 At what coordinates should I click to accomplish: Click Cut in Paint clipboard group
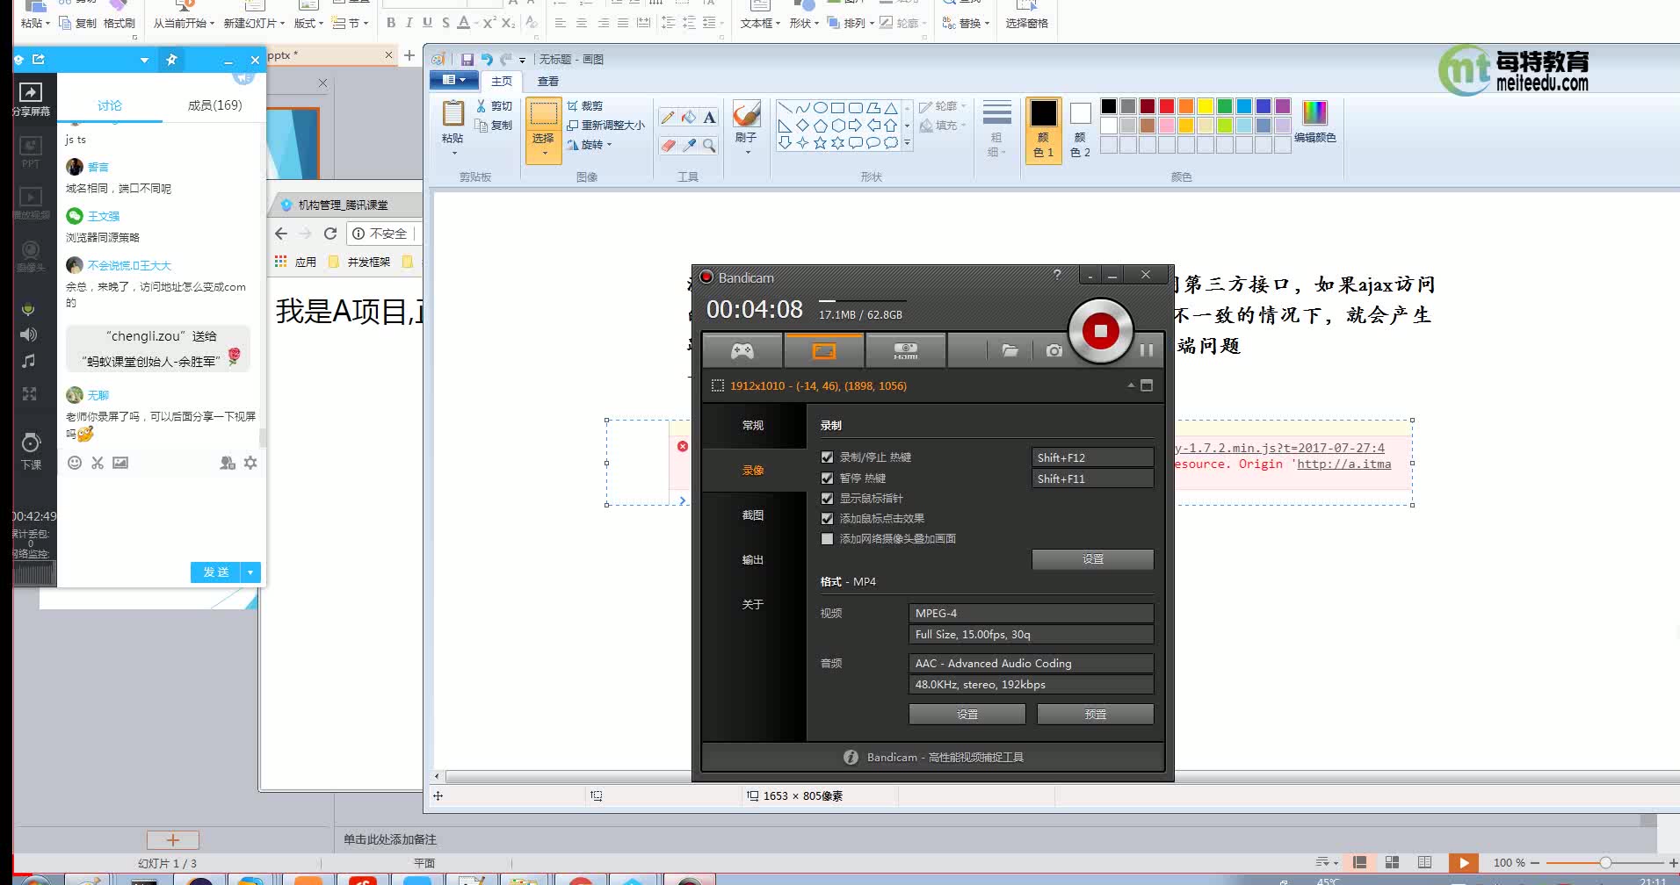[495, 106]
